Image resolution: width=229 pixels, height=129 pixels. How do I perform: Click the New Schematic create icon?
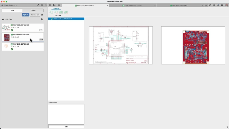click(51, 12)
